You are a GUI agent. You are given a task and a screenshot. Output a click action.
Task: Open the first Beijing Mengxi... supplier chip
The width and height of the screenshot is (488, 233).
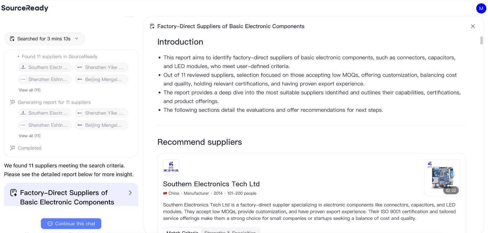click(x=101, y=79)
